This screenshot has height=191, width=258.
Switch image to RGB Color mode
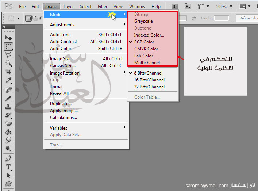click(x=153, y=42)
